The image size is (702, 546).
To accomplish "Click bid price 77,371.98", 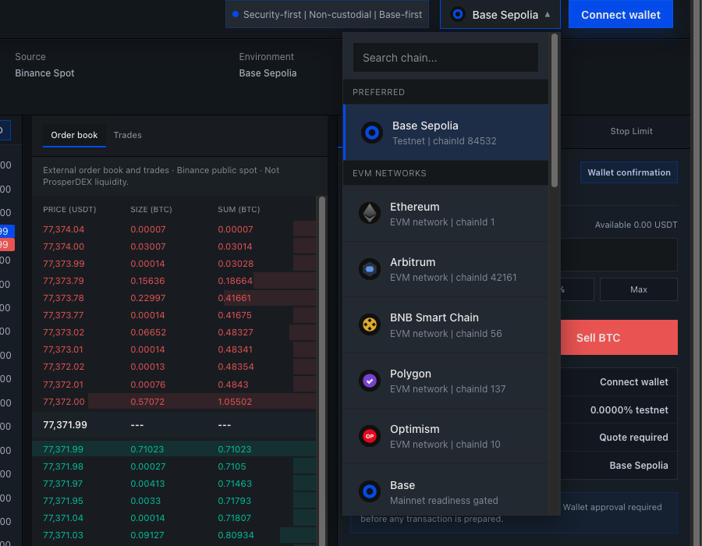I will [63, 466].
